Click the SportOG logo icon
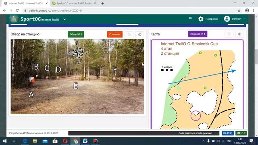The image size is (258, 145). click(14, 19)
